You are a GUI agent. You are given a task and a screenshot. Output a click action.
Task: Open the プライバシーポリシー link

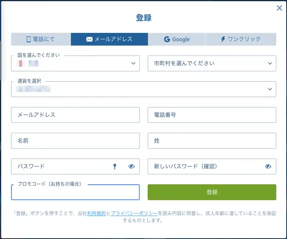click(134, 213)
